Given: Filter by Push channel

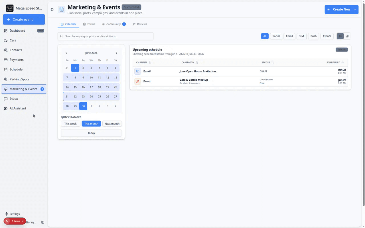Looking at the screenshot, I should pyautogui.click(x=313, y=36).
